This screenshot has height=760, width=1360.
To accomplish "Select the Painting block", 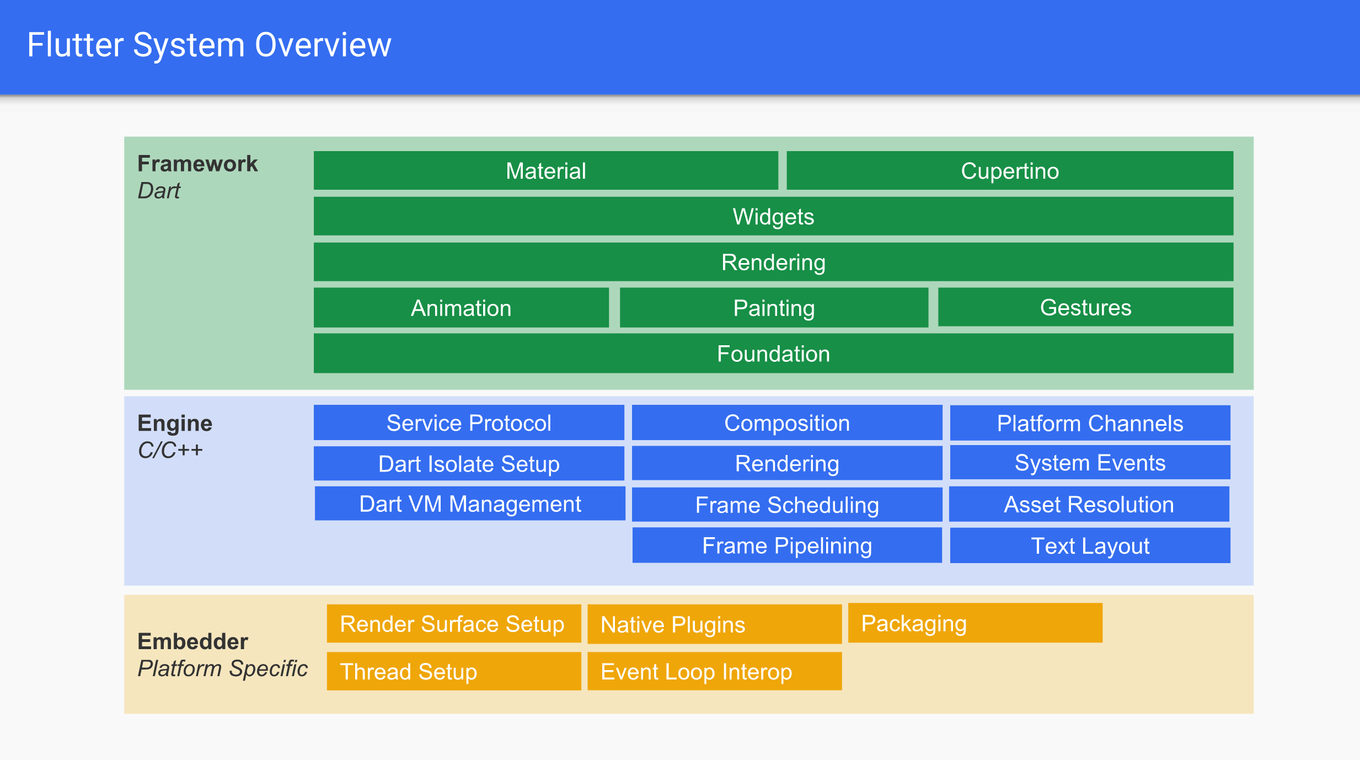I will 774,308.
